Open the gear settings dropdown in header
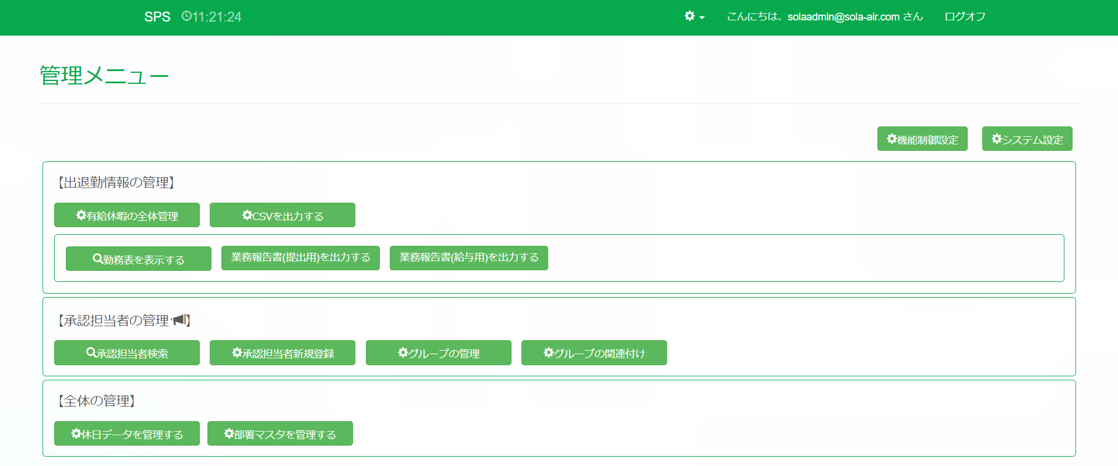 694,16
